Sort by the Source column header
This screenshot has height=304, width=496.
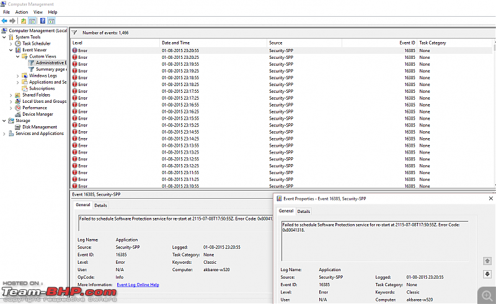(304, 43)
